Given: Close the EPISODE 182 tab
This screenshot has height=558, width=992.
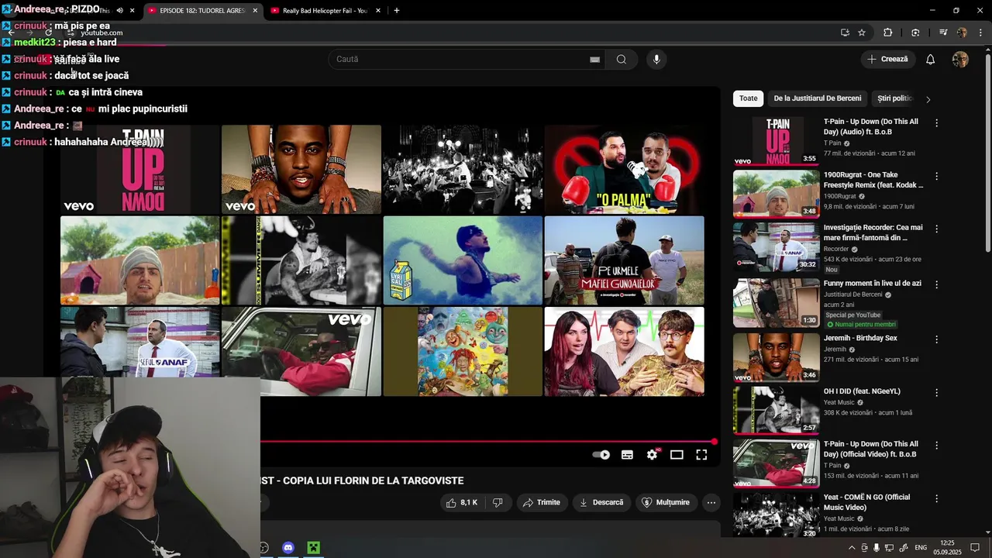Looking at the screenshot, I should pos(255,11).
